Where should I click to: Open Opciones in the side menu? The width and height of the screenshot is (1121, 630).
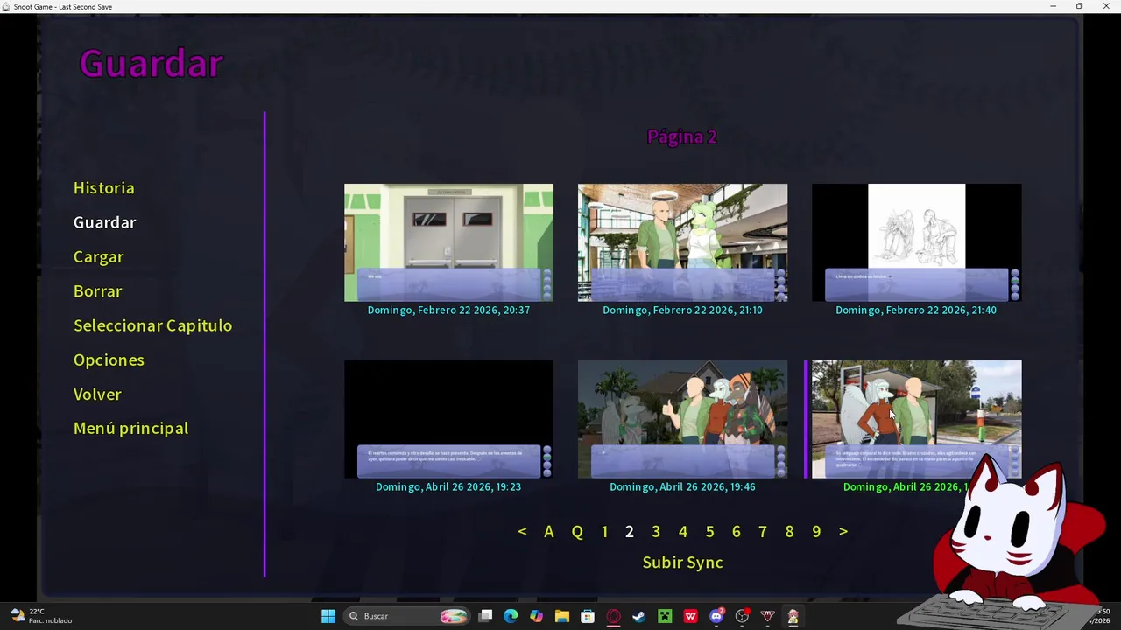click(109, 360)
